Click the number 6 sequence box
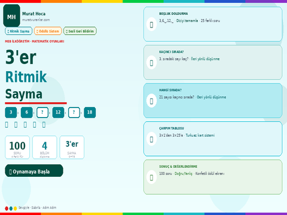Screen dimensions: 287x215 [26, 112]
